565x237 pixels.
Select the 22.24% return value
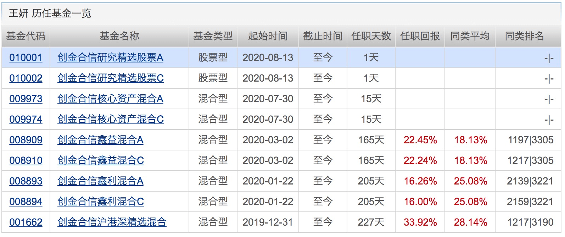click(420, 161)
